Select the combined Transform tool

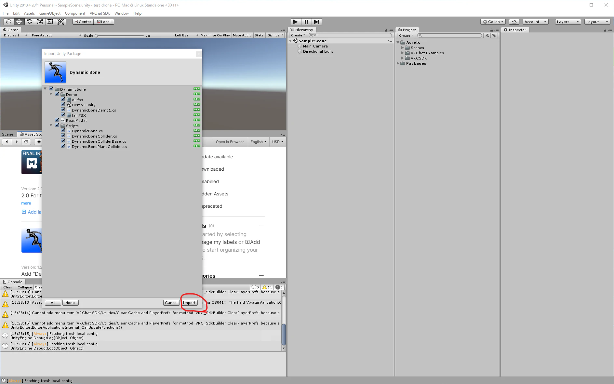tap(60, 22)
